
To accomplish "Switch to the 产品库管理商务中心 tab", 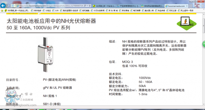I will (128, 6).
